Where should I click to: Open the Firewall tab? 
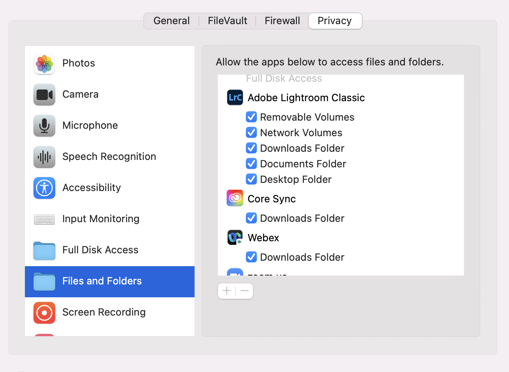[x=282, y=21]
